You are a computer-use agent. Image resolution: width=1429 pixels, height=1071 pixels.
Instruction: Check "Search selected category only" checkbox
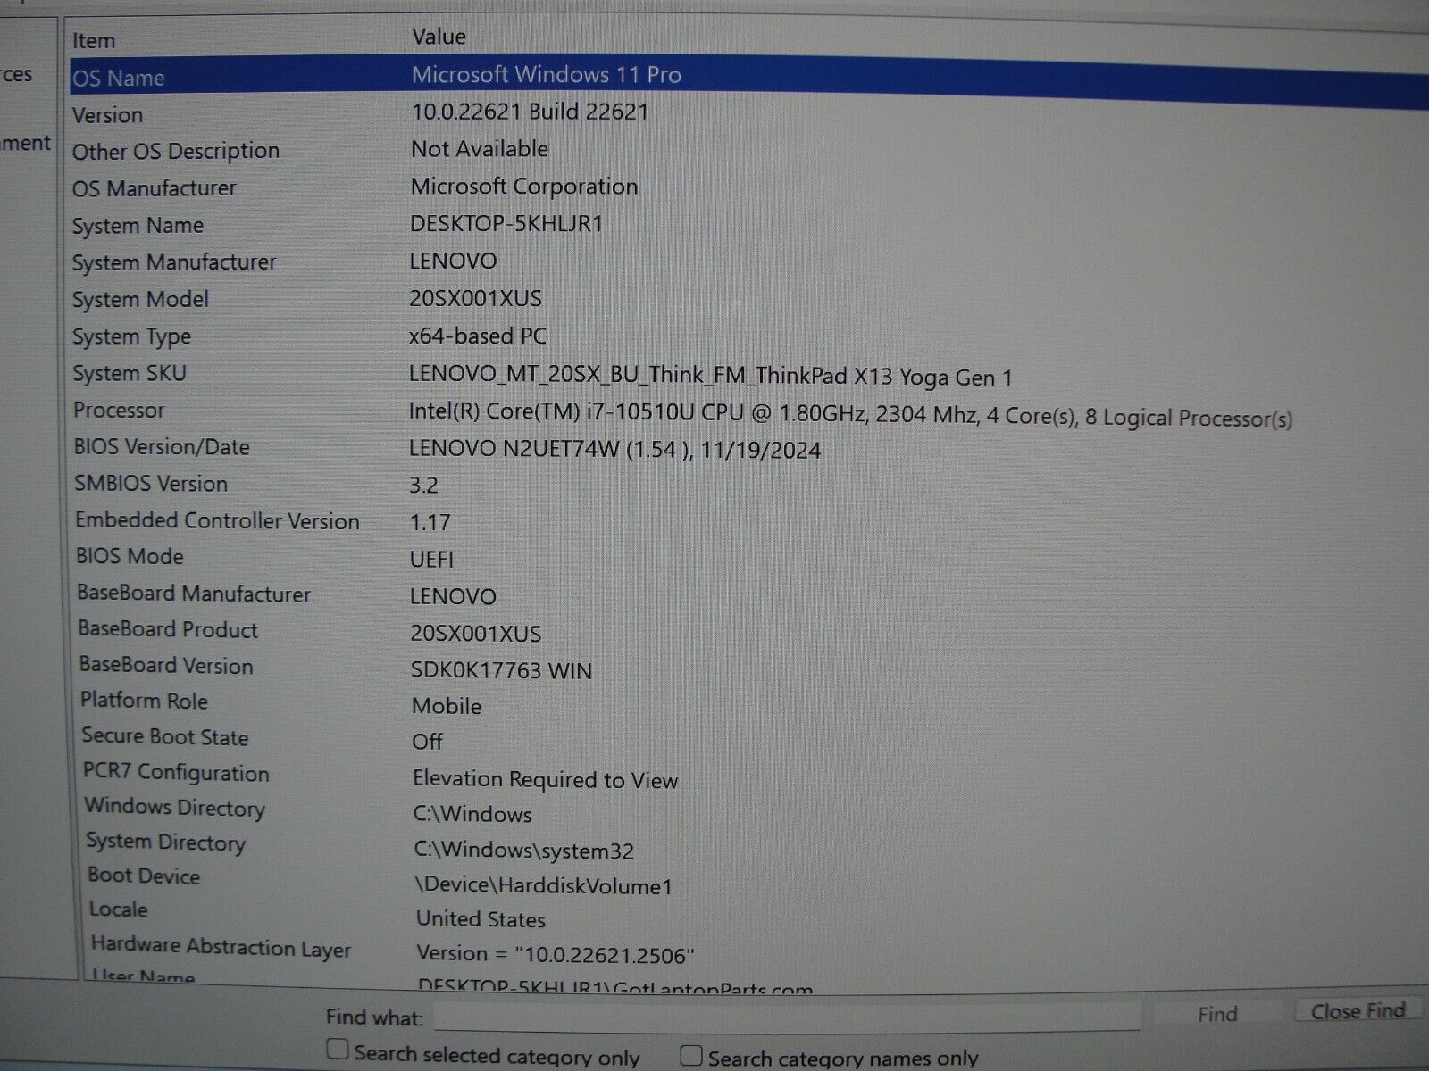point(338,1050)
